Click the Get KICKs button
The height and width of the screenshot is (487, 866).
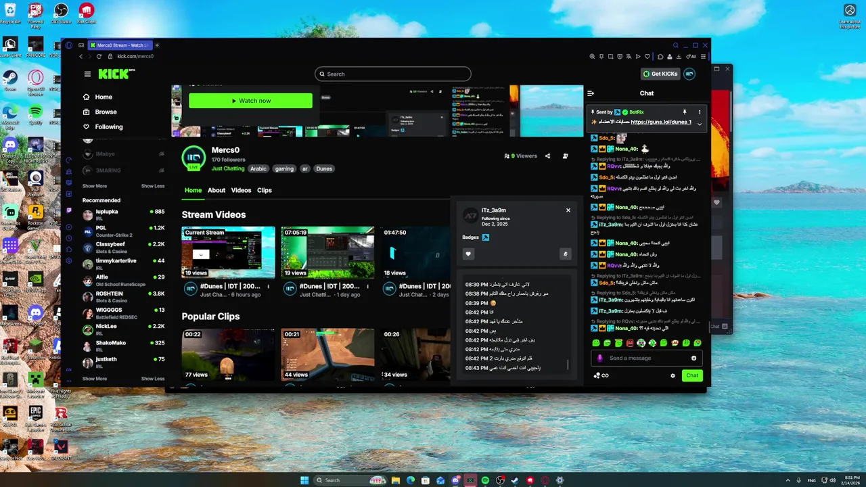point(660,74)
